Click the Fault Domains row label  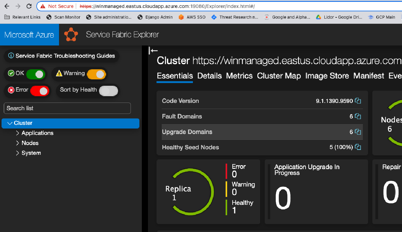point(182,116)
